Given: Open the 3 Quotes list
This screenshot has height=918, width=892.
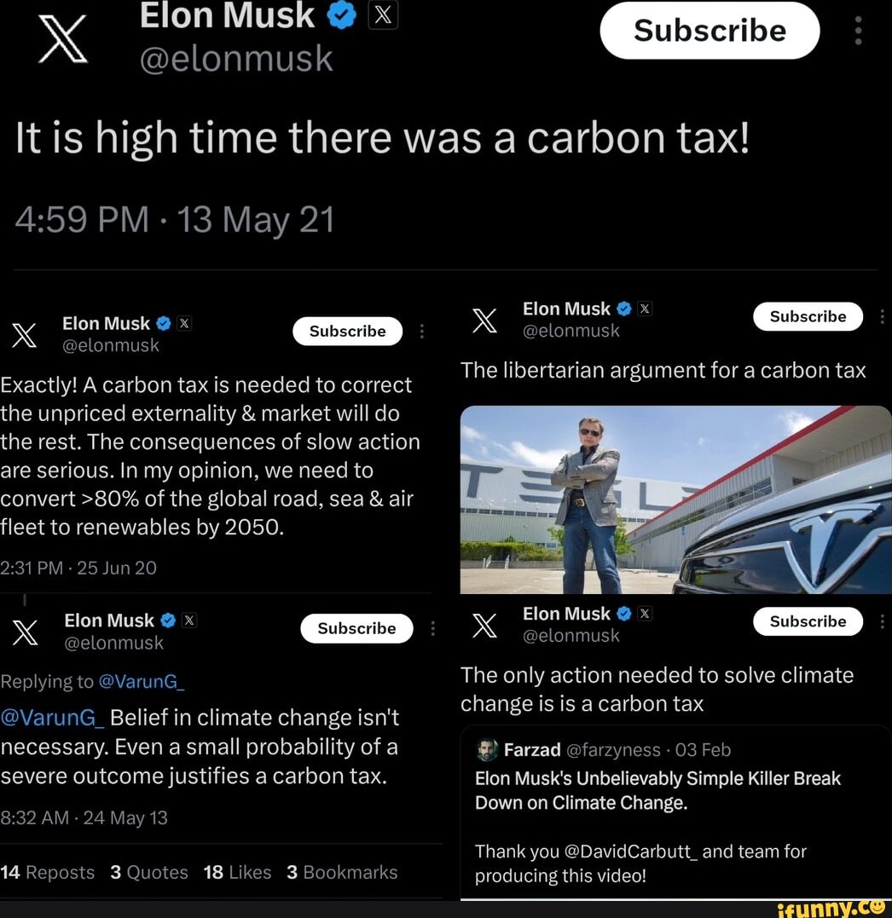Looking at the screenshot, I should tap(149, 872).
